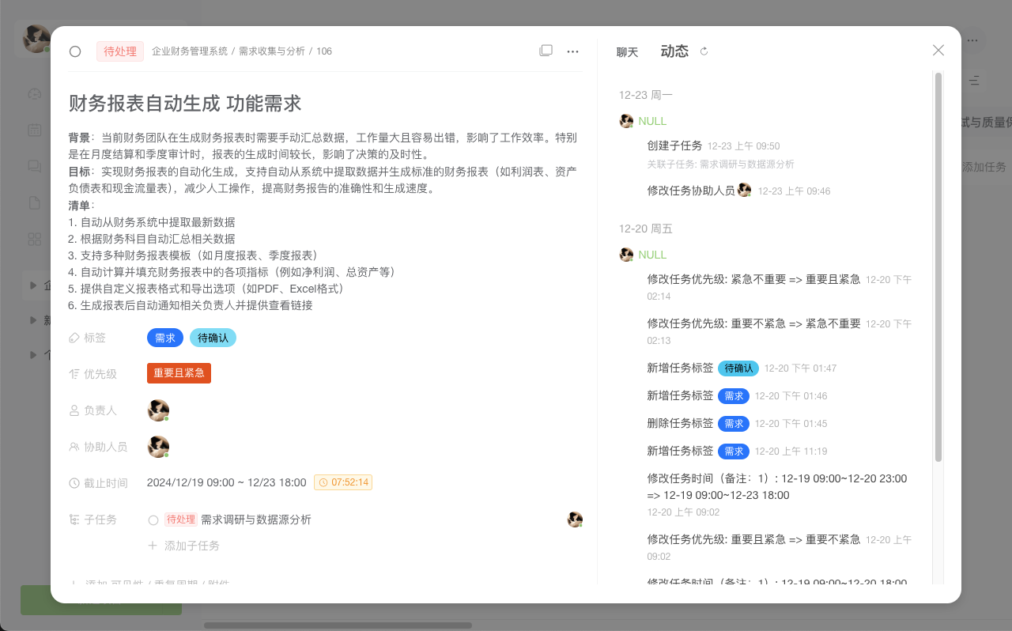
Task: Switch to the 聊天 tab
Action: tap(627, 52)
